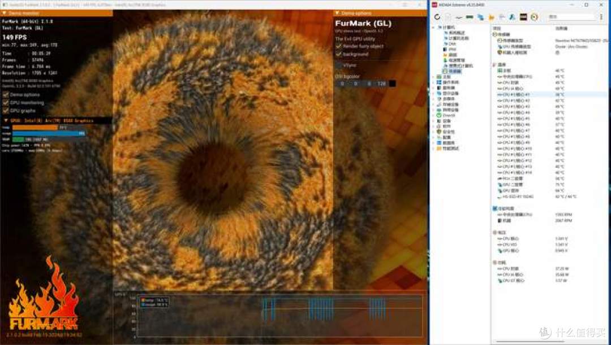Click the OSI bgcolor field showing 128
611x345 pixels.
(381, 84)
